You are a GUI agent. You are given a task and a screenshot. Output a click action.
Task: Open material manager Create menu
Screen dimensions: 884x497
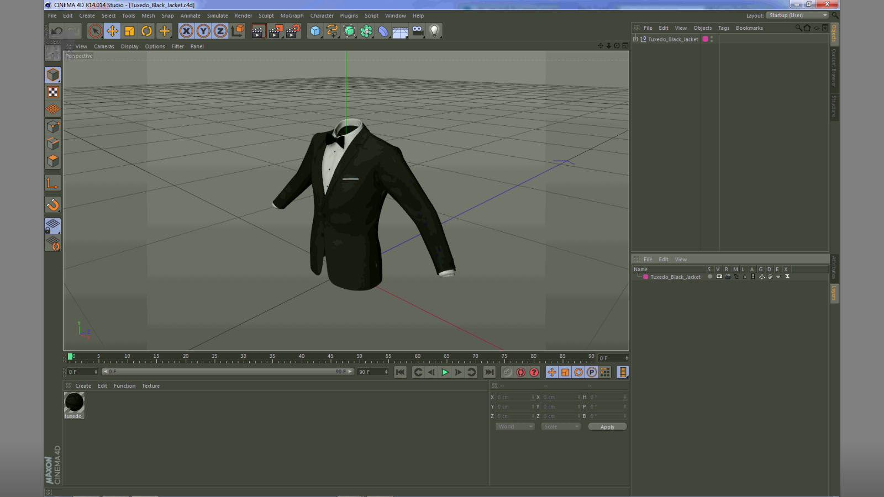pyautogui.click(x=83, y=386)
